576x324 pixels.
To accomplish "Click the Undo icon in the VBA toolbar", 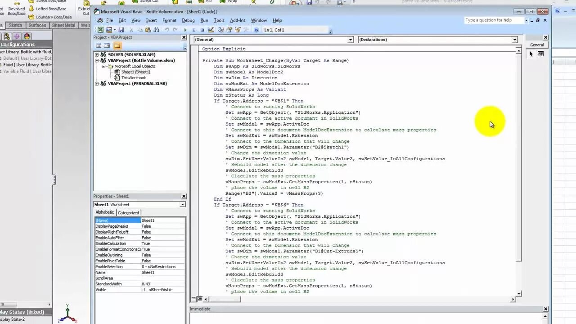I will click(x=167, y=30).
